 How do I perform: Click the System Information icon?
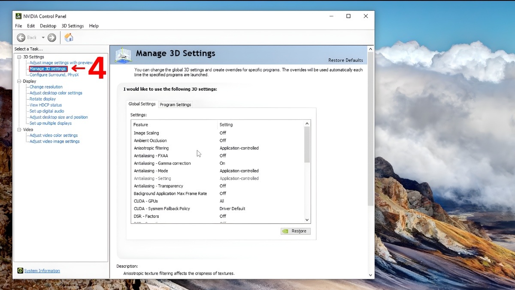(20, 271)
